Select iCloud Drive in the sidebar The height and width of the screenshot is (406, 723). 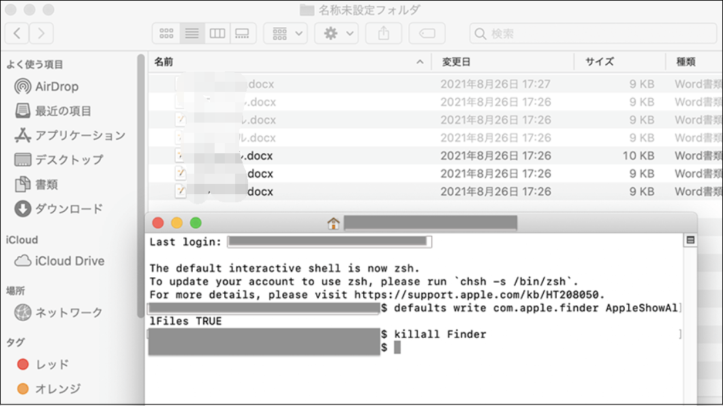tap(69, 261)
